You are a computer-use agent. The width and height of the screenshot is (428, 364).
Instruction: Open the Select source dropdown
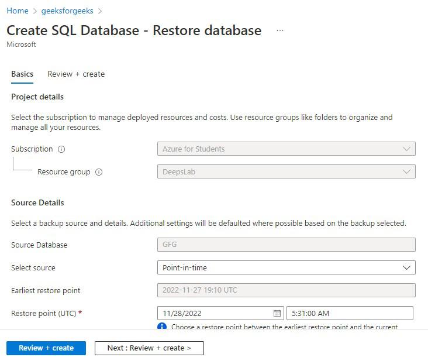point(286,267)
